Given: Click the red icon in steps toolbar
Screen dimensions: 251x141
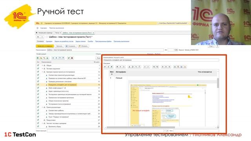Looking at the screenshot, I should coord(72,58).
